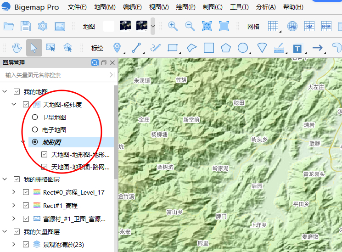Click the KM grid icon
This screenshot has height=252, width=342.
(x=309, y=27)
